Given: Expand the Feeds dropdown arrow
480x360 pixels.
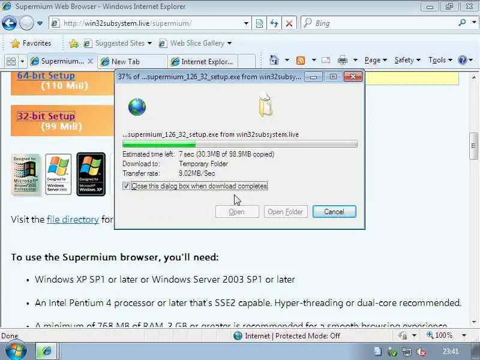Looking at the screenshot, I should click(314, 60).
